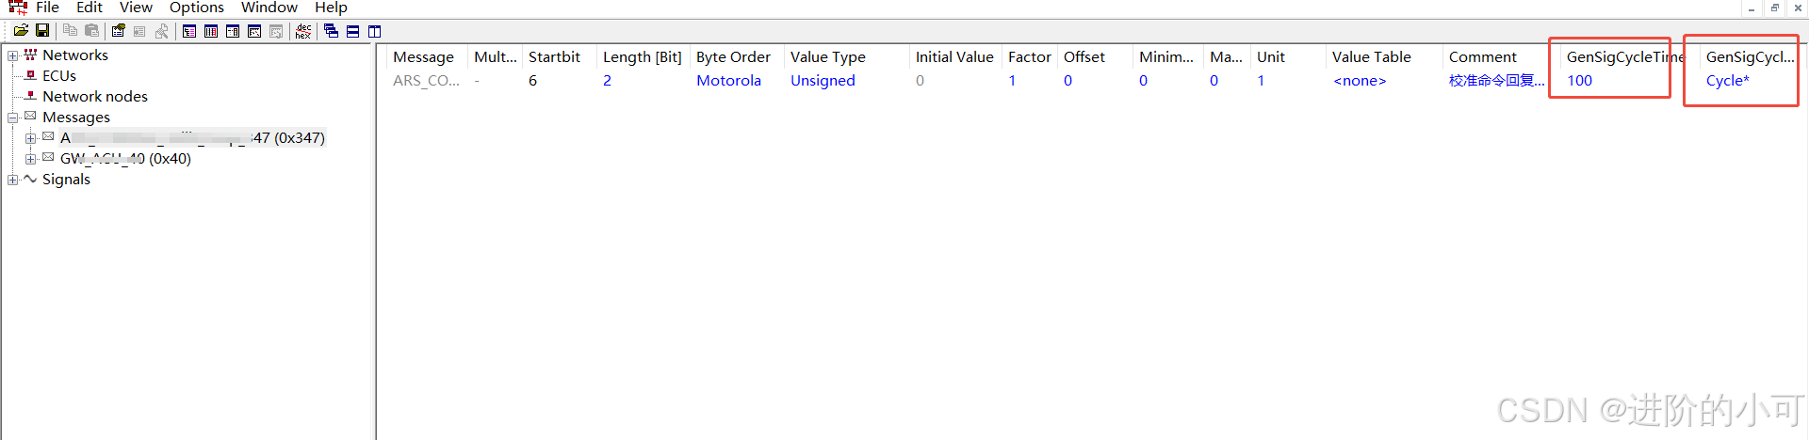Select the Network nodes tree item
Image resolution: width=1809 pixels, height=440 pixels.
pyautogui.click(x=94, y=97)
